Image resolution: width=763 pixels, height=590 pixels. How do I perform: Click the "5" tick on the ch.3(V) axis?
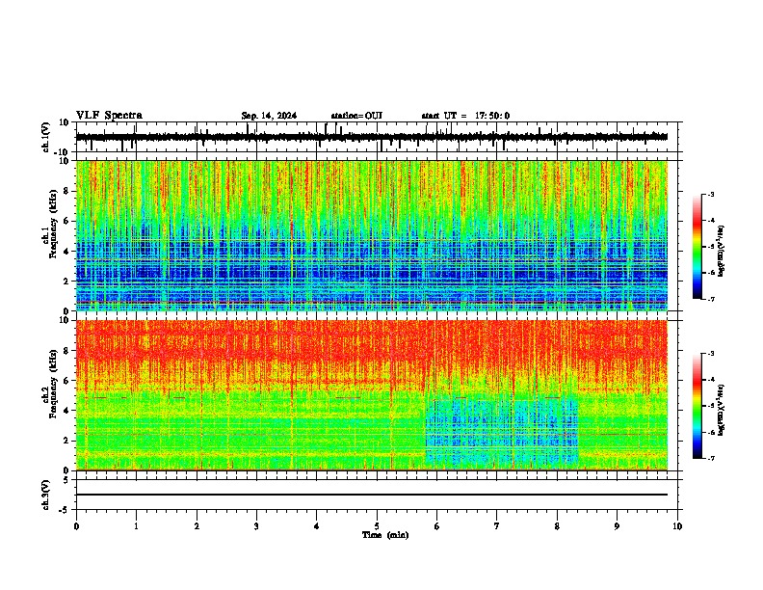pos(66,480)
